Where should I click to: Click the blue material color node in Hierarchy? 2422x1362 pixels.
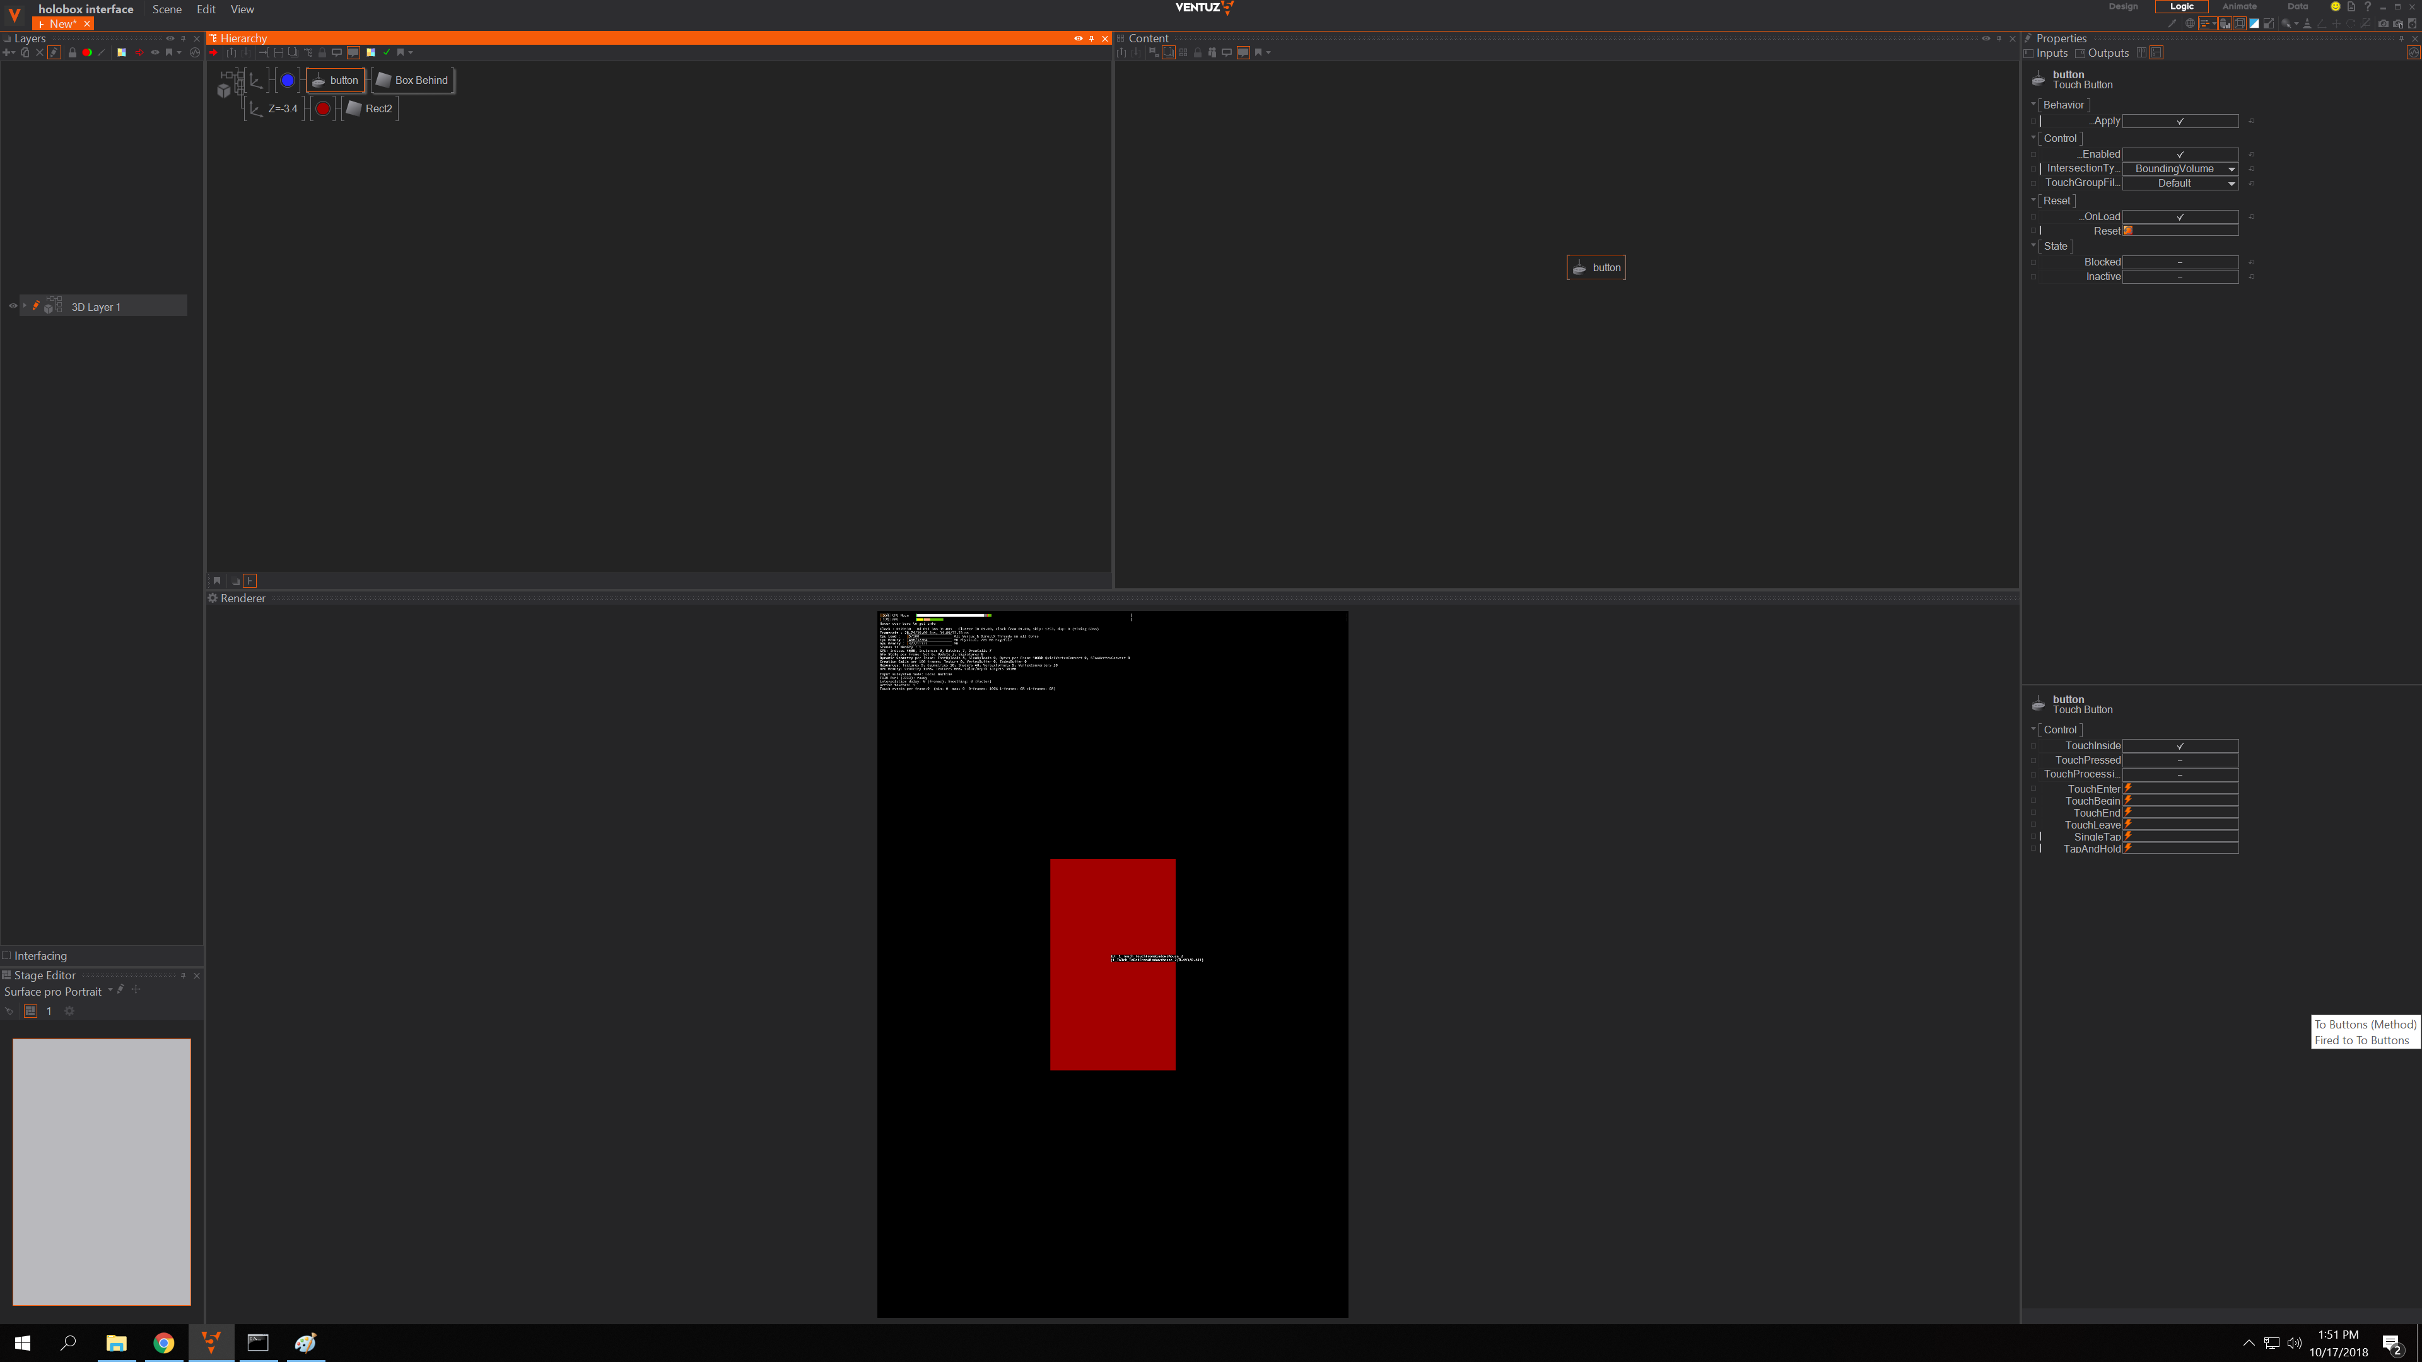(288, 80)
